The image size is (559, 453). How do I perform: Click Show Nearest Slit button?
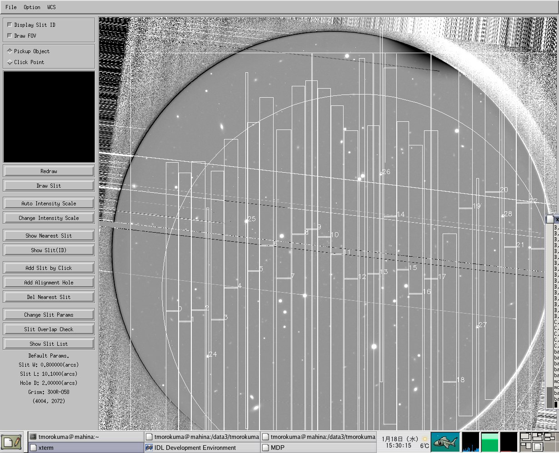coord(49,236)
